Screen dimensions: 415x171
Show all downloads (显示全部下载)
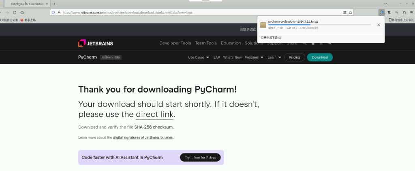[x=271, y=38]
